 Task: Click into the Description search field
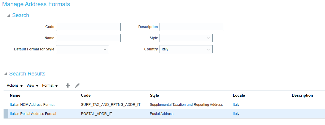(x=192, y=27)
